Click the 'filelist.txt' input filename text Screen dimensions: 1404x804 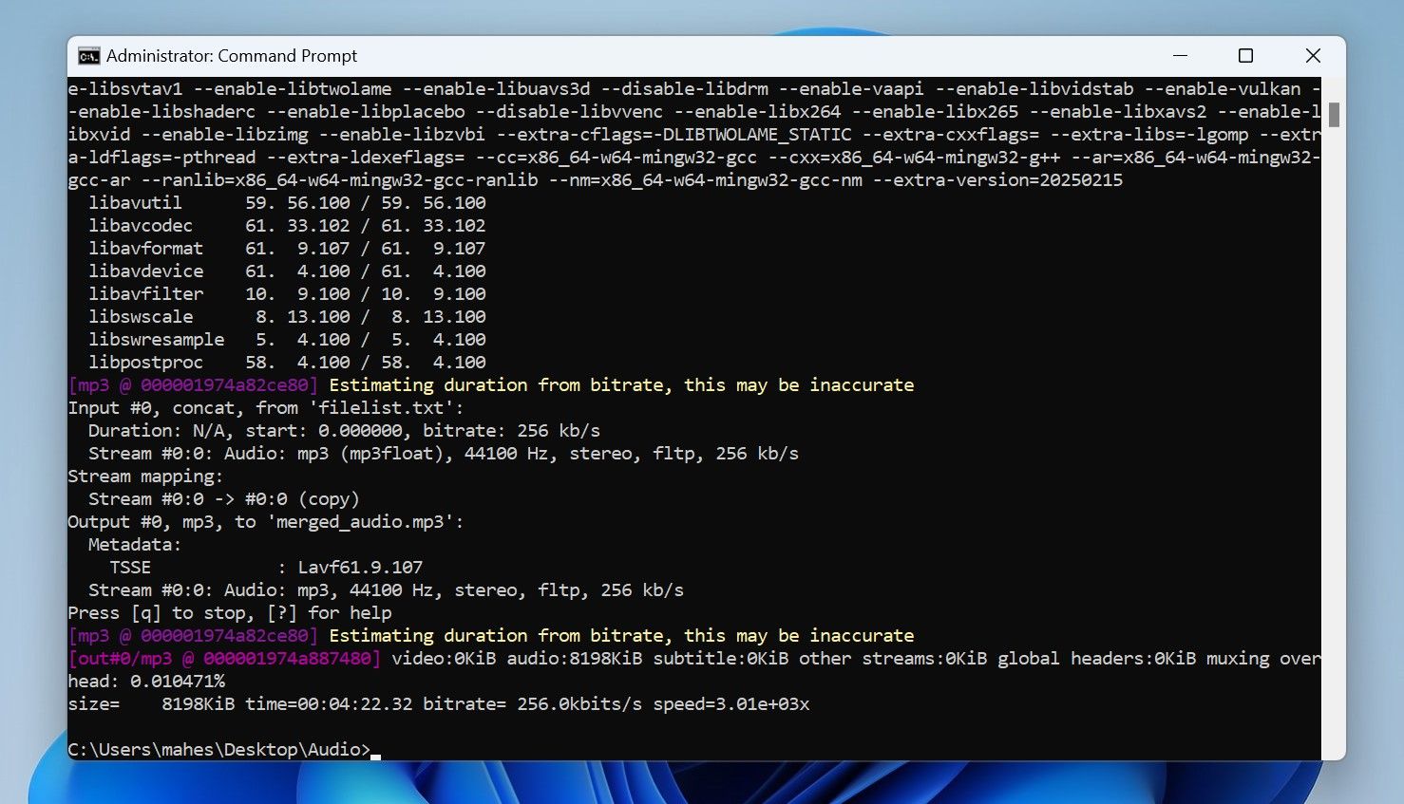(x=381, y=408)
